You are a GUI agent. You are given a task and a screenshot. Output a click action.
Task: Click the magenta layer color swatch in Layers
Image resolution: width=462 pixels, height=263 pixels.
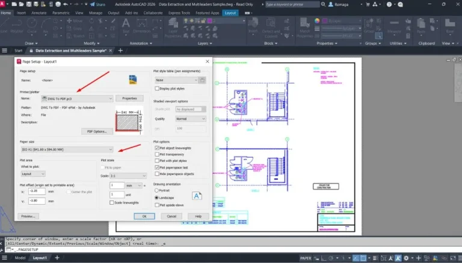coord(210,21)
